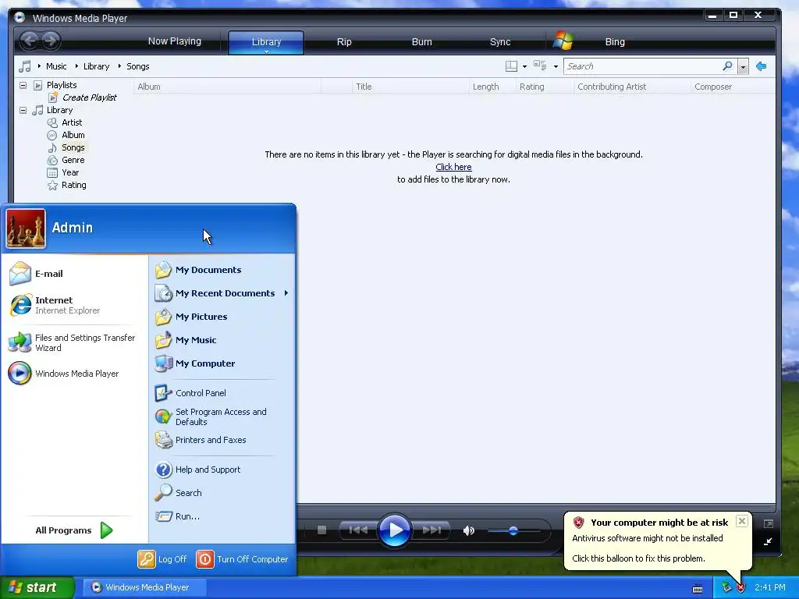Click the view options icon
Screen dimensions: 799x599
(540, 66)
